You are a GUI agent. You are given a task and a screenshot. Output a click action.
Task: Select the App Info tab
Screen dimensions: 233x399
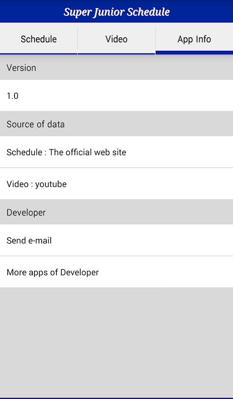pos(194,39)
